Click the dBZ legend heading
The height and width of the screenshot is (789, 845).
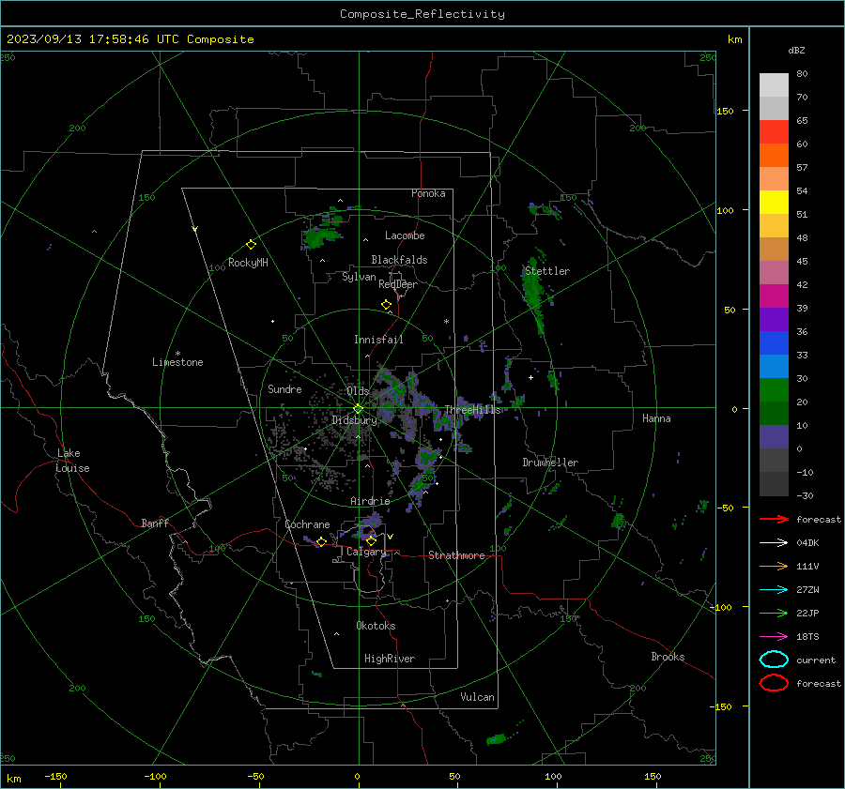tap(796, 51)
